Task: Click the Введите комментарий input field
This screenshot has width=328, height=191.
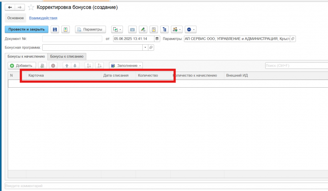Action: 160,186
